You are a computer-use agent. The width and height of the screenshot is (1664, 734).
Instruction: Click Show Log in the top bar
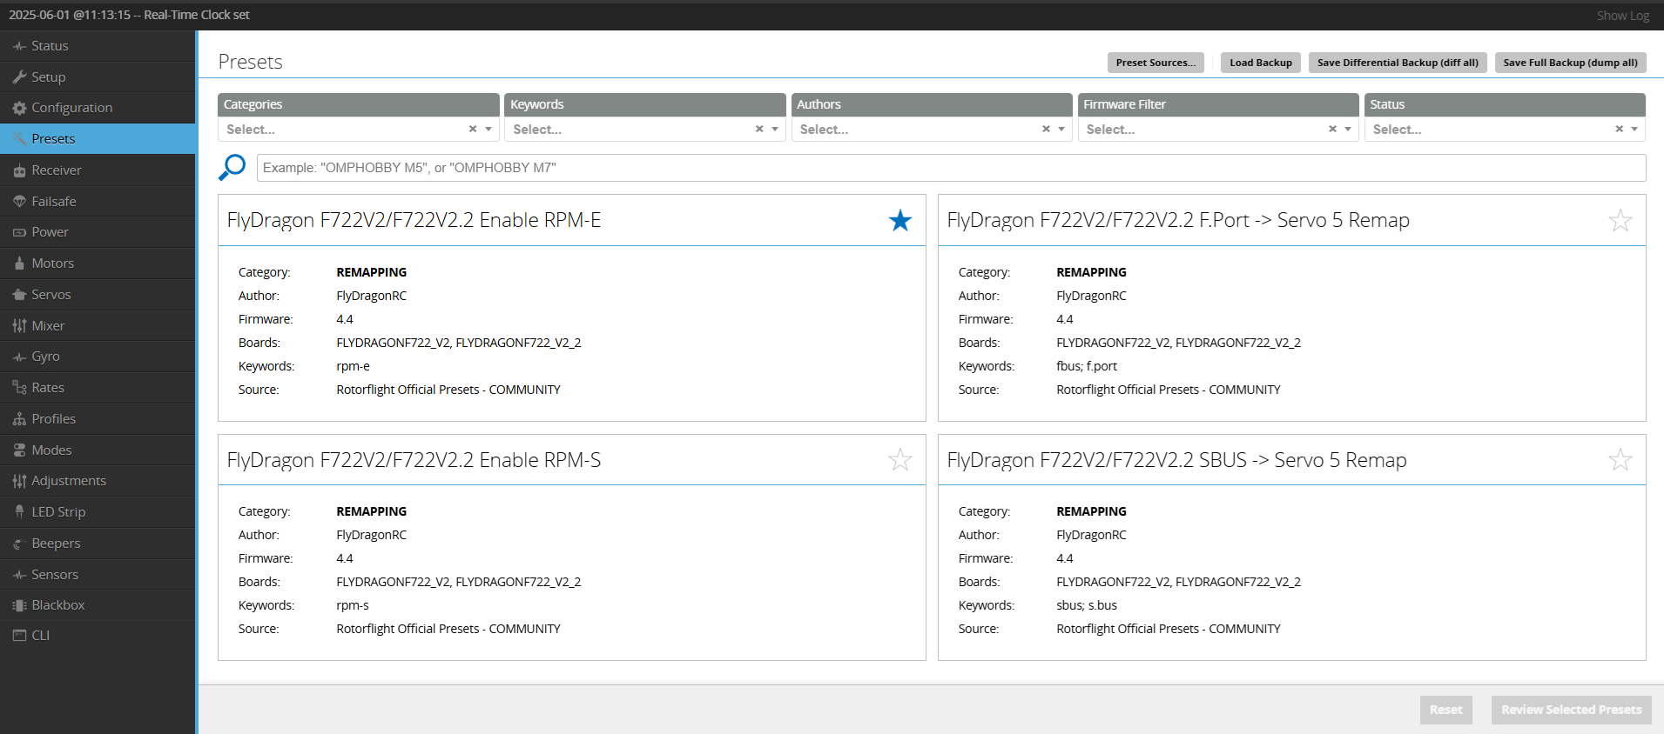tap(1622, 16)
